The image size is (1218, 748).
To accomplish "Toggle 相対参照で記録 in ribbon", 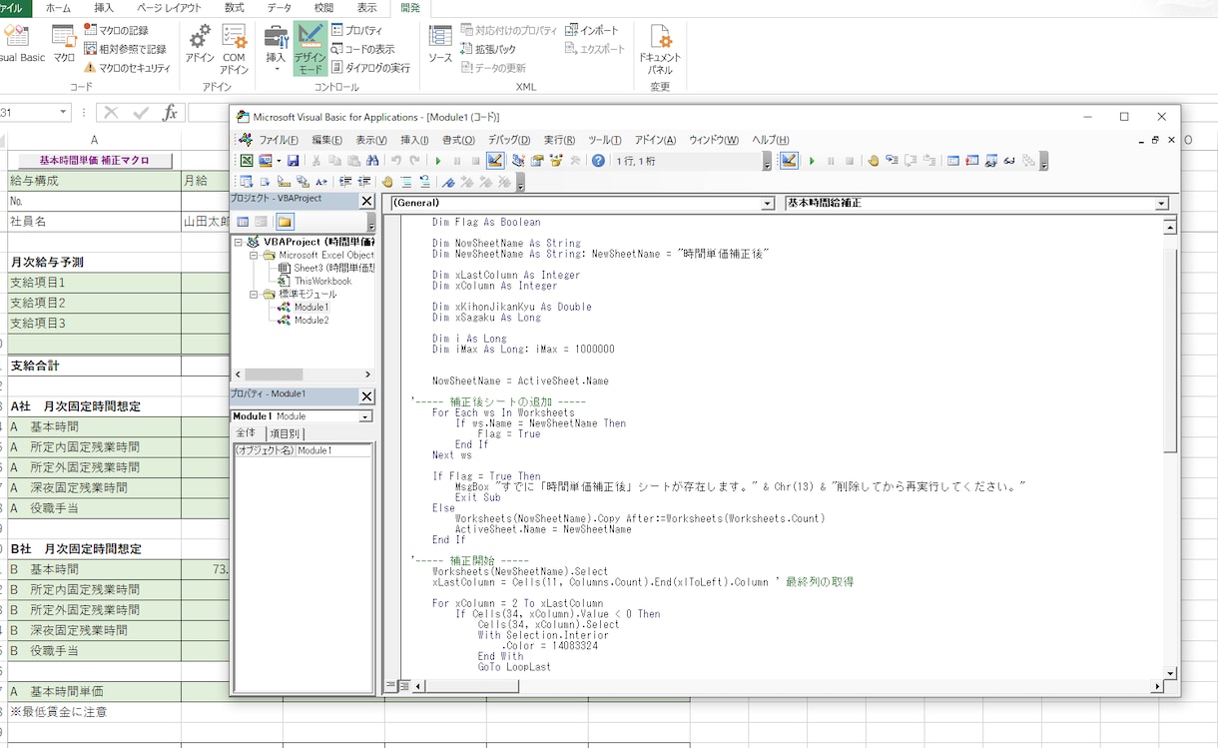I will [x=126, y=49].
